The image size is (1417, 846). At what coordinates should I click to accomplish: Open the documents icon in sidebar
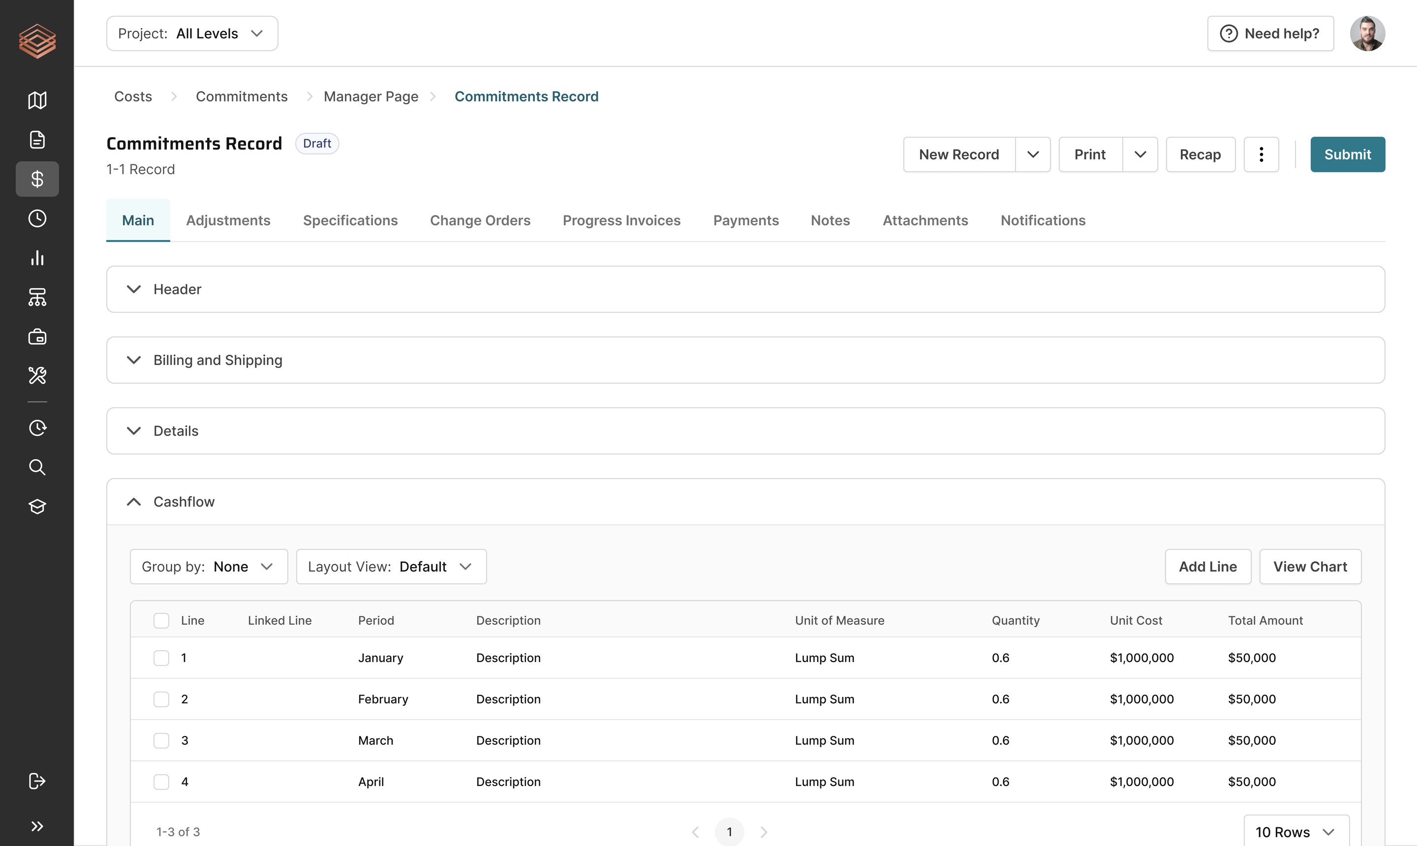click(x=37, y=140)
